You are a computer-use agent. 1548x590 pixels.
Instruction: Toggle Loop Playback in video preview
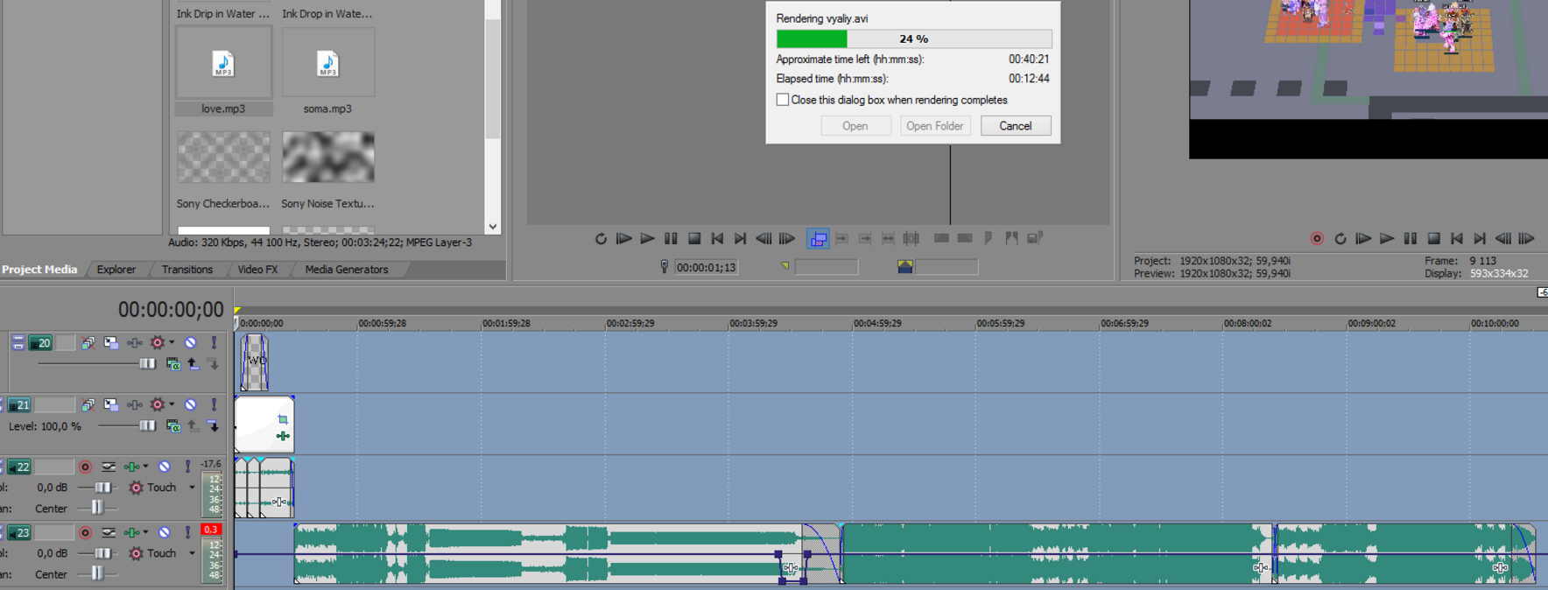(x=1340, y=239)
